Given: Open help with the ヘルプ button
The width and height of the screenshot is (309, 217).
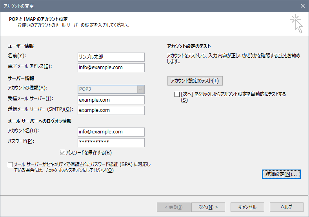Looking at the screenshot, I should pos(286,207).
